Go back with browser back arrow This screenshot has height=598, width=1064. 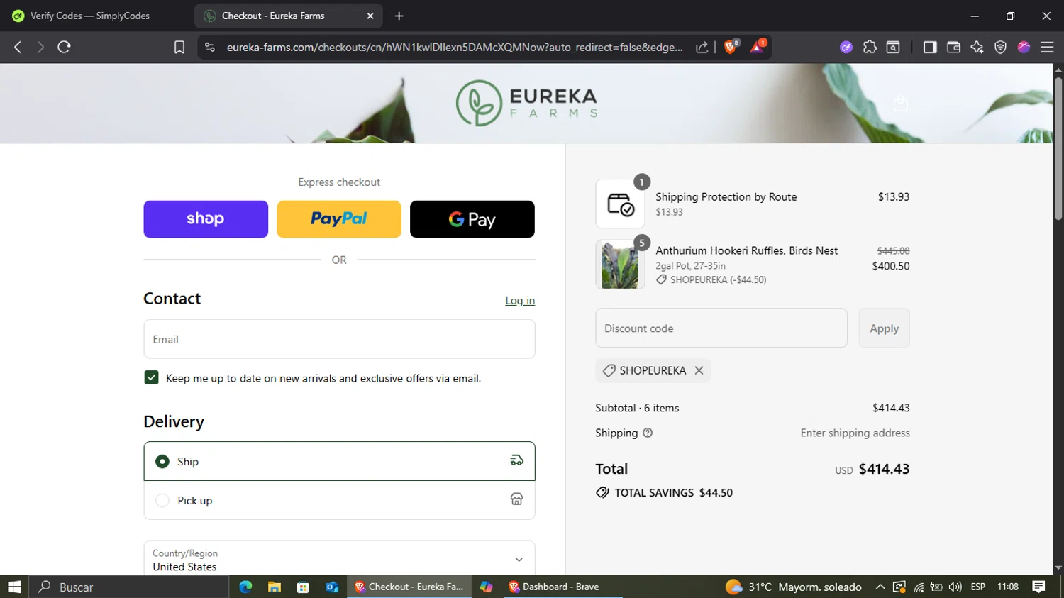[x=18, y=47]
